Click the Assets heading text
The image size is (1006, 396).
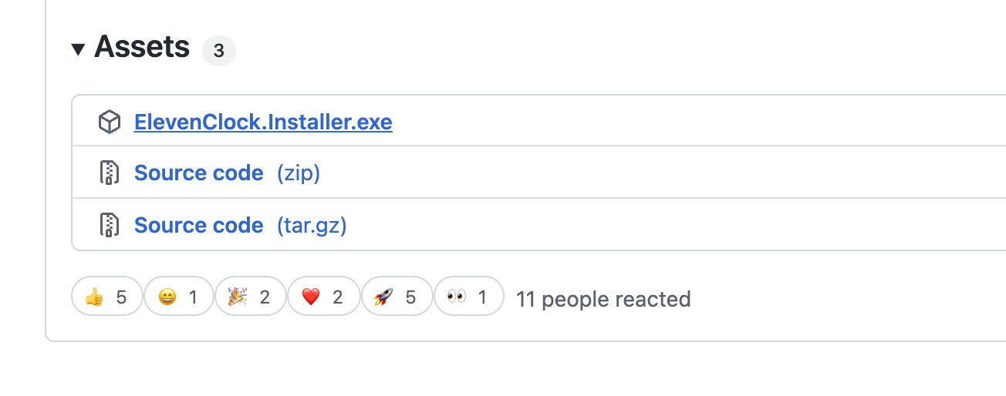[x=142, y=48]
